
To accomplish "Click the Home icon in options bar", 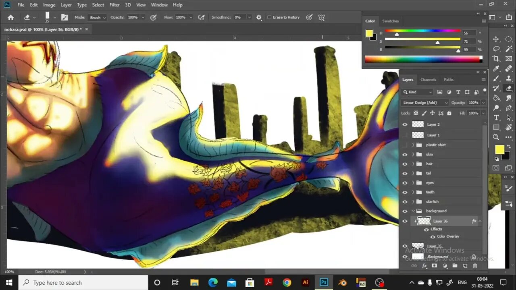I will [11, 17].
